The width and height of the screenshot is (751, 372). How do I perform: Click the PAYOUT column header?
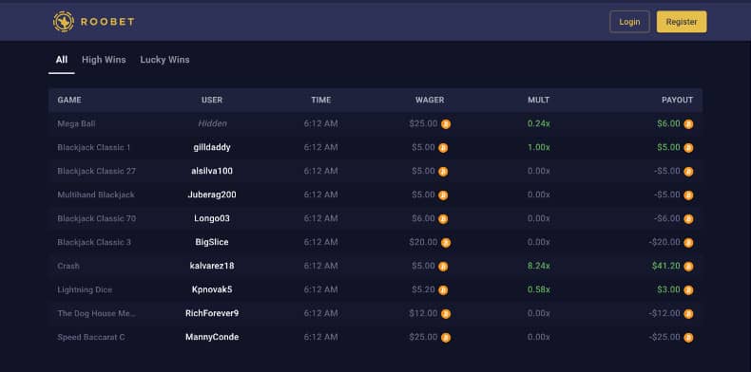[677, 100]
